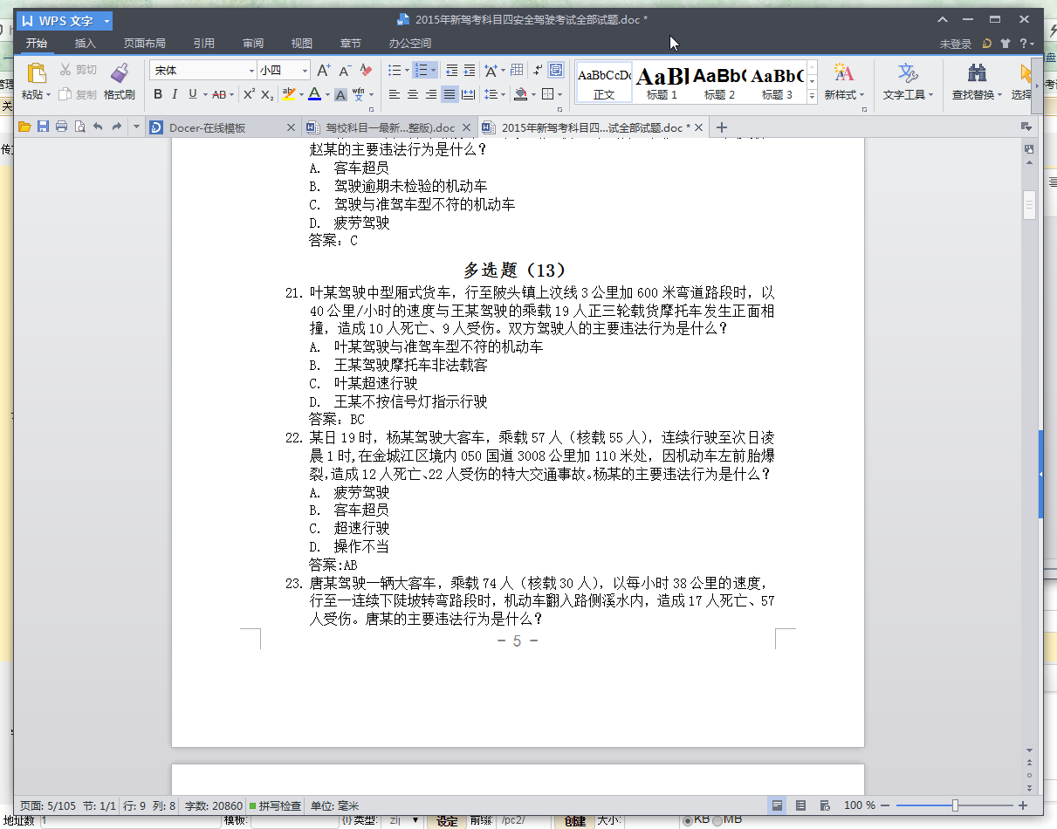Open the font name dropdown (宋体)
The image size is (1057, 829).
[x=252, y=70]
